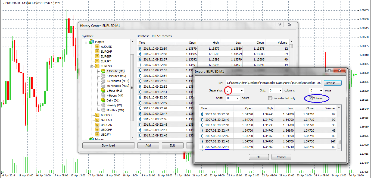Click the Edit button in History Center

pos(173,145)
